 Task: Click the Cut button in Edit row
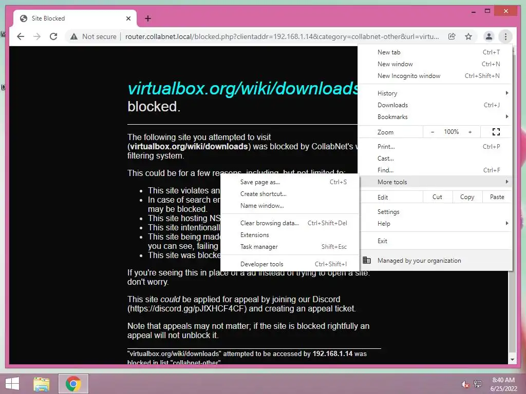tap(437, 197)
